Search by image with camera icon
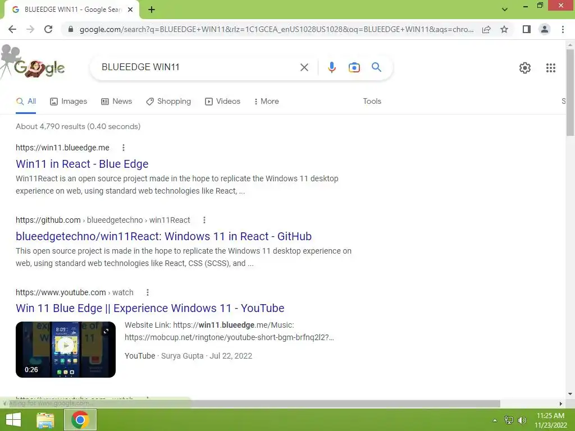The height and width of the screenshot is (431, 575). (x=354, y=67)
